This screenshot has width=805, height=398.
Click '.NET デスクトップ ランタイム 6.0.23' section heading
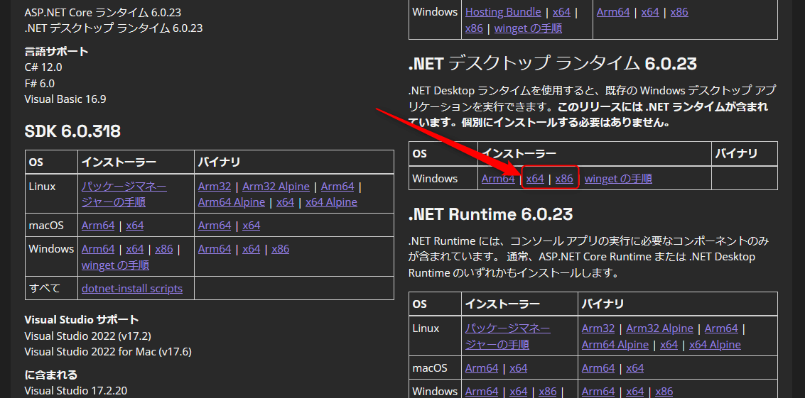click(552, 64)
